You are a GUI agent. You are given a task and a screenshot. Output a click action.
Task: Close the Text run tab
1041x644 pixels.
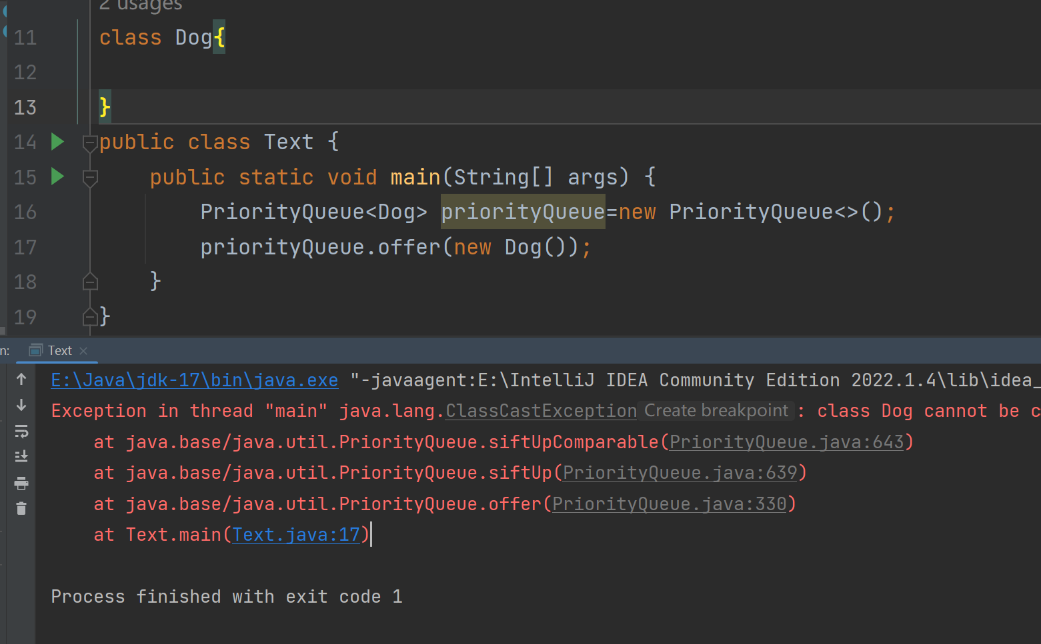click(x=83, y=351)
